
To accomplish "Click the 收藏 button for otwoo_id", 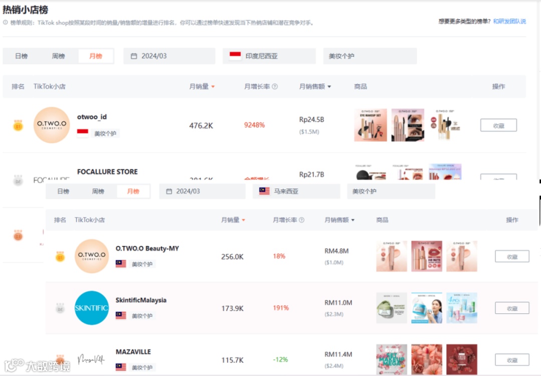I will [x=498, y=125].
